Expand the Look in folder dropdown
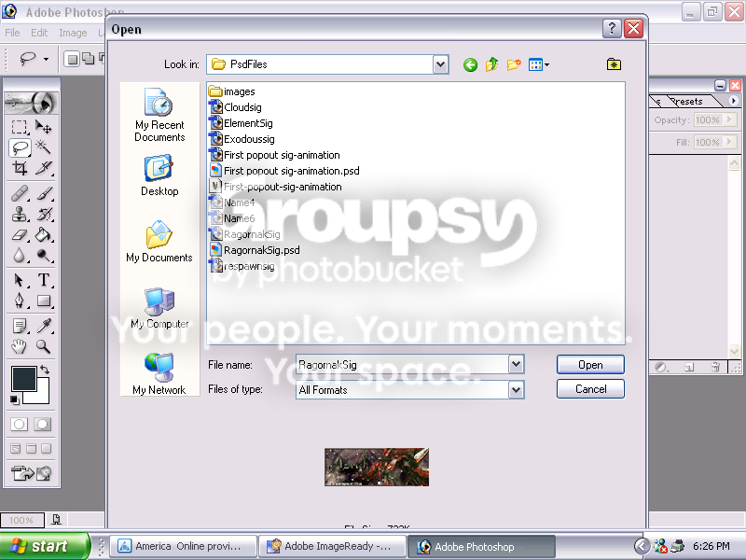Image resolution: width=746 pixels, height=560 pixels. pos(440,64)
